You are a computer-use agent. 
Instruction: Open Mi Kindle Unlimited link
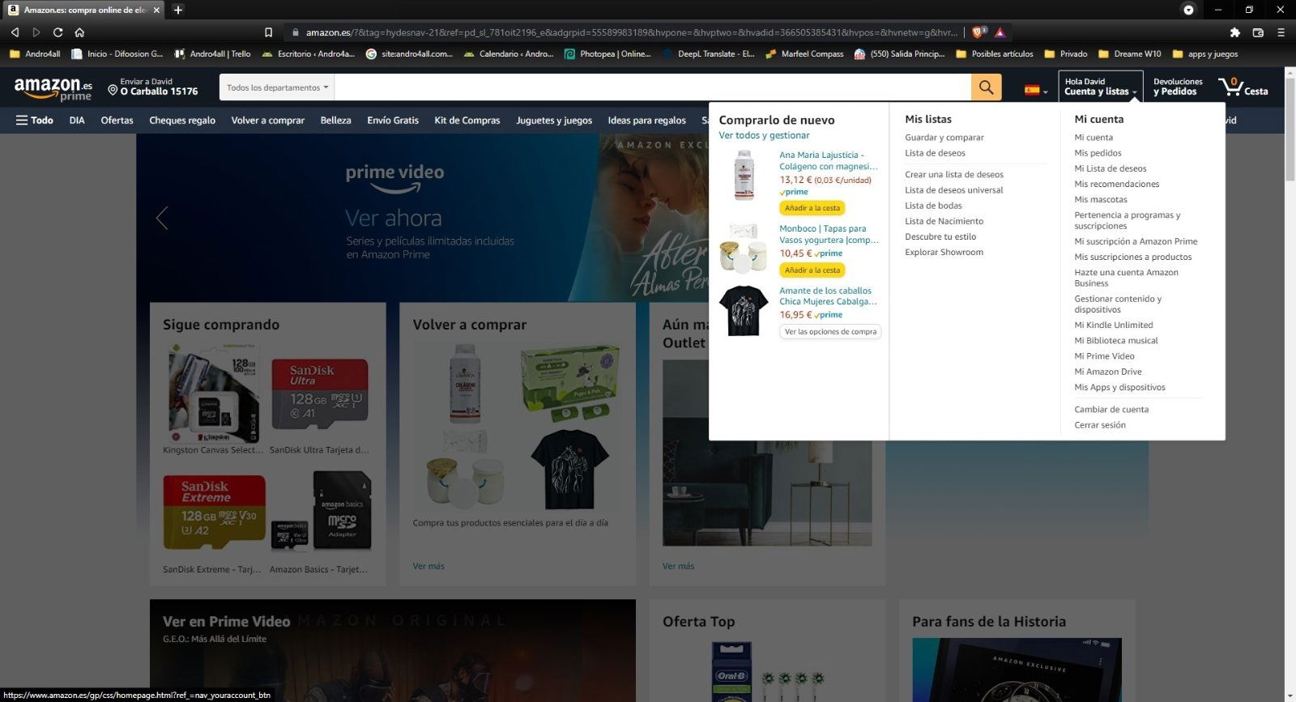click(1113, 325)
